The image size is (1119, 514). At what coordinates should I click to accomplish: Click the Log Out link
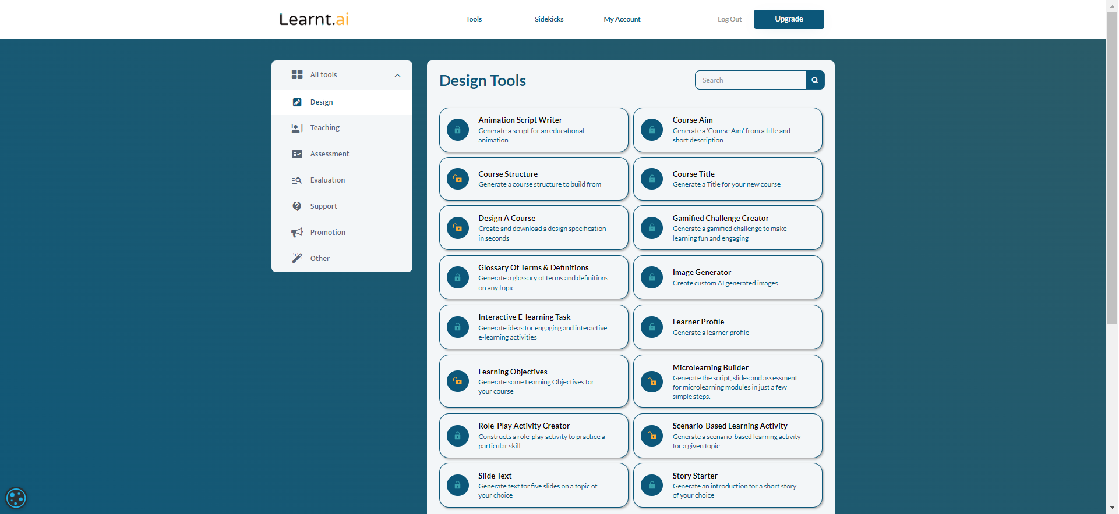click(729, 19)
